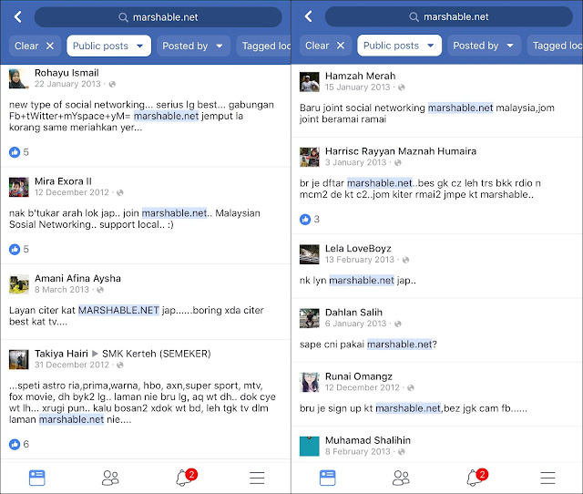This screenshot has height=494, width=583.
Task: Tap Takiya Hairi's profile picture
Action: coord(18,359)
